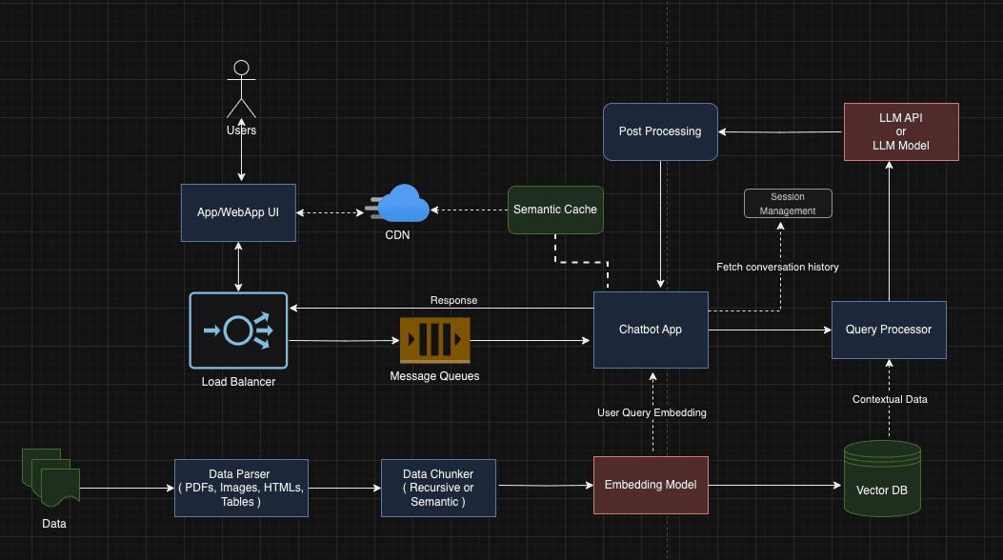This screenshot has width=1003, height=560.
Task: Click the LLM API or LLM Model box
Action: coord(900,131)
